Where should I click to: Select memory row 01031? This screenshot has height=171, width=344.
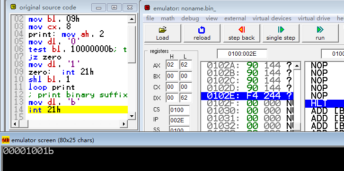(x=247, y=119)
